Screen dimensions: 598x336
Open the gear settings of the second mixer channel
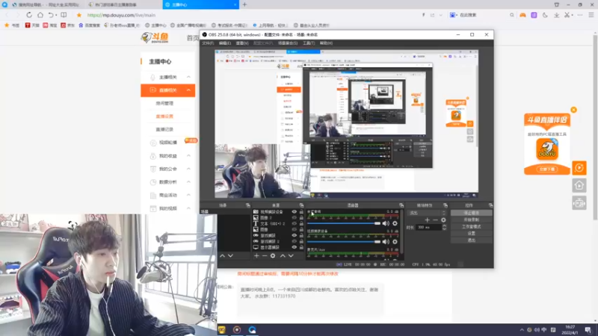point(395,241)
